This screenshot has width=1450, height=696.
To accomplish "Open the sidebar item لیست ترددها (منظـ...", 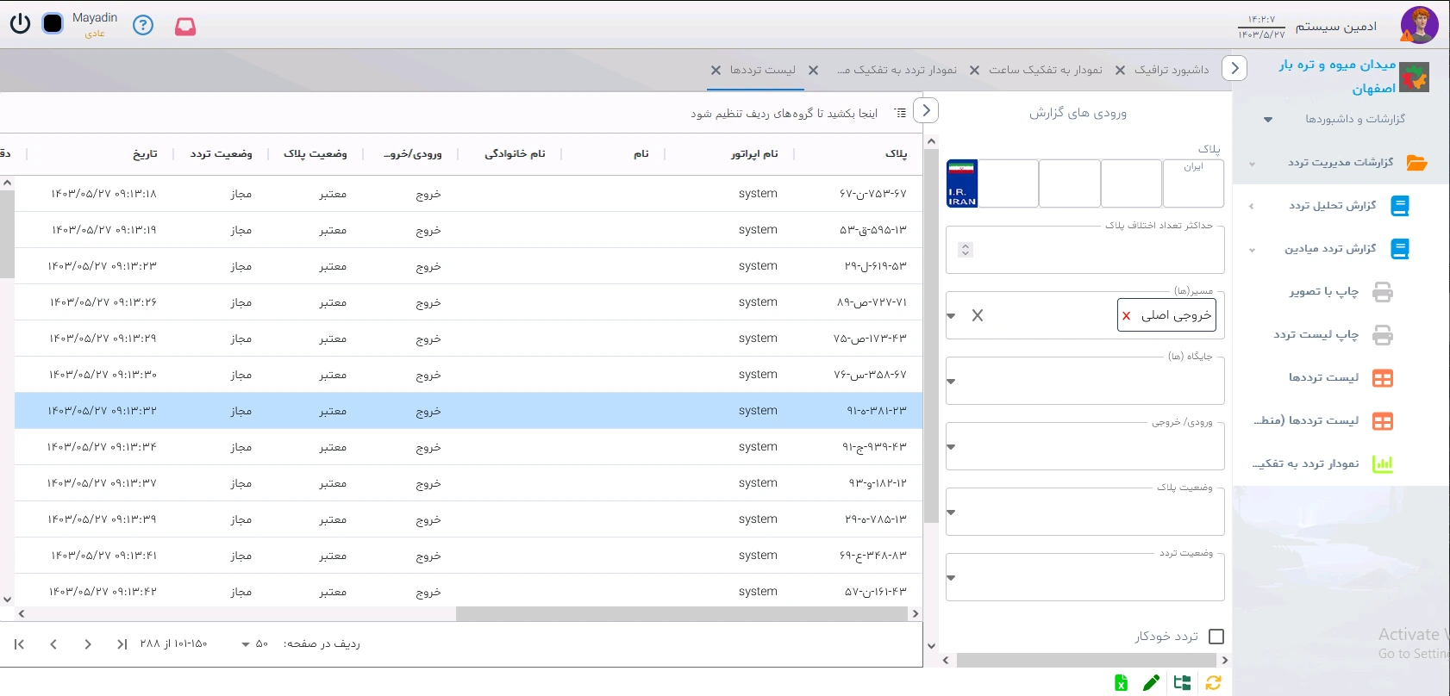I will point(1306,421).
